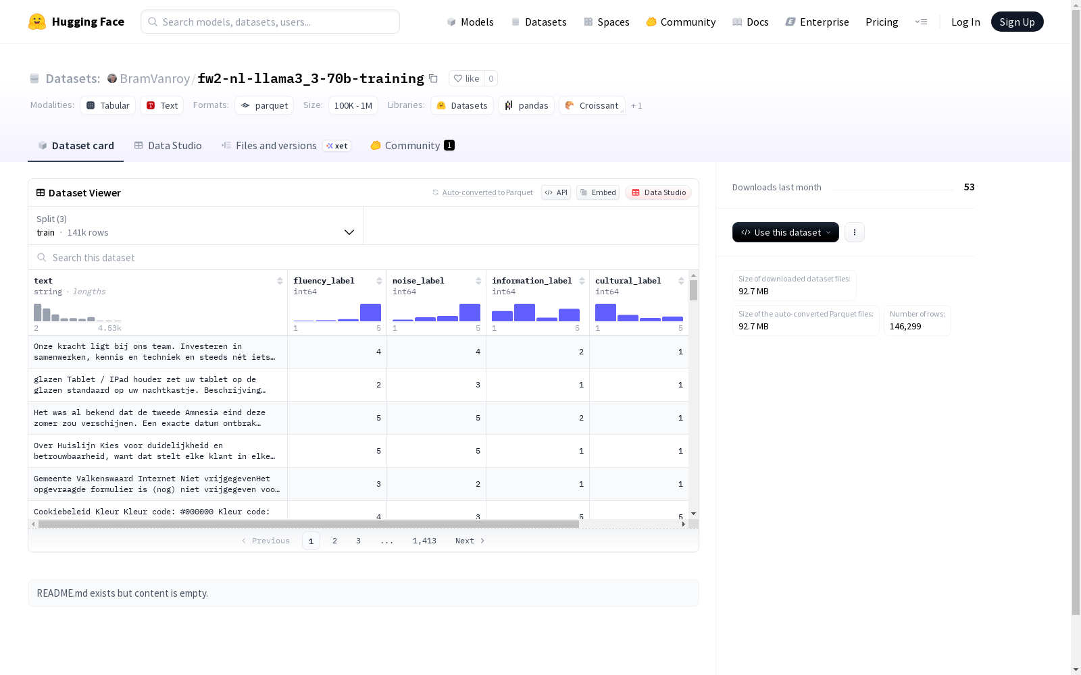Click the table vertical scrollbar thumb
Viewport: 1081px width, 675px height.
[693, 290]
